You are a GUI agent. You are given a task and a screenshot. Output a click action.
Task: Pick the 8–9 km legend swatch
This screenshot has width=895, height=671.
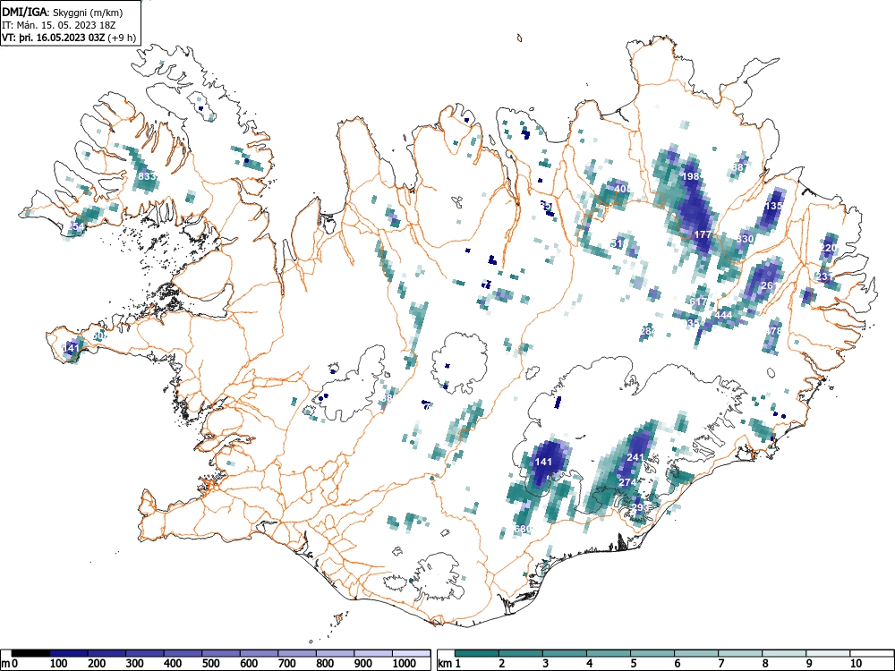[x=784, y=653]
